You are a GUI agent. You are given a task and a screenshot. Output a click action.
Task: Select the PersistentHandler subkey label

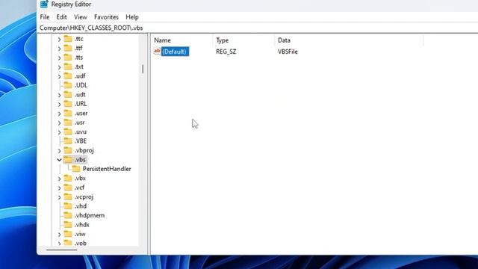(107, 169)
